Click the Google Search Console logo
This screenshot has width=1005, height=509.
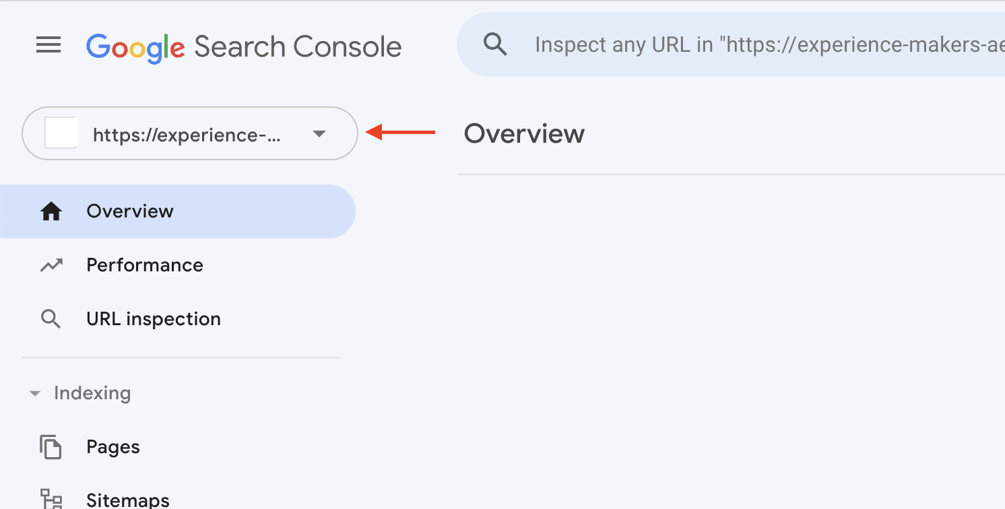244,47
